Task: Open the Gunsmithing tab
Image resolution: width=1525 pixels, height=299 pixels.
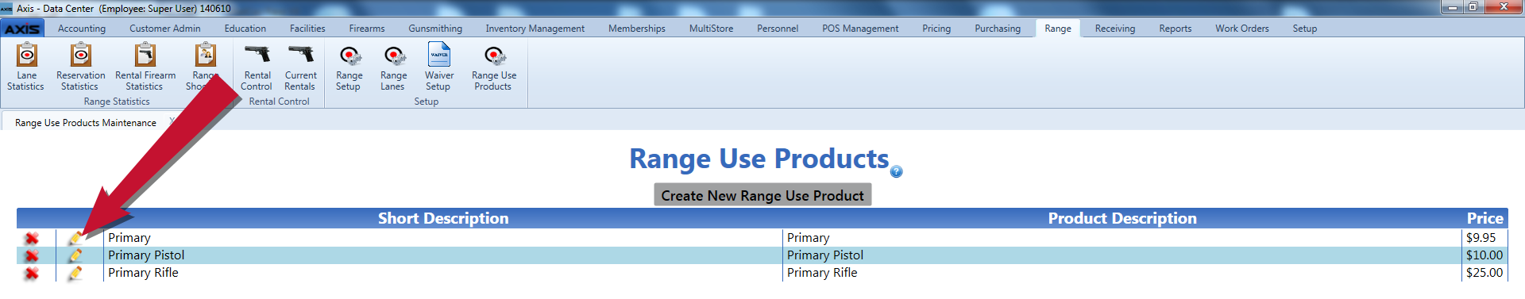Action: pyautogui.click(x=435, y=29)
